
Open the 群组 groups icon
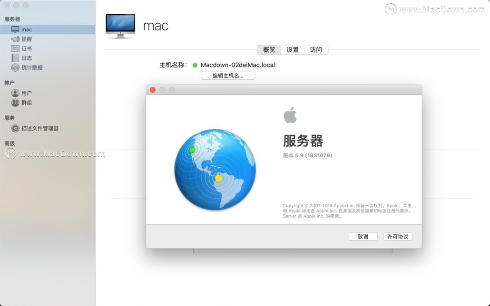point(15,103)
